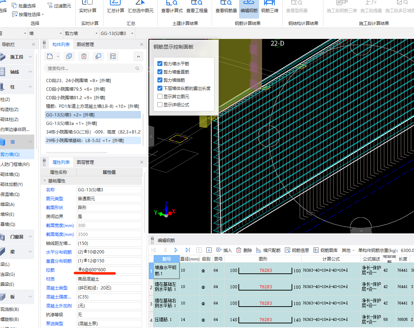Click save component library icon in 构件列表

[x=113, y=56]
